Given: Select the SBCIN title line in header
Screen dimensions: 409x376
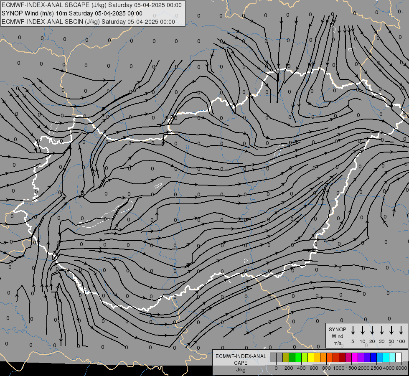Looking at the screenshot, I should click(x=88, y=22).
